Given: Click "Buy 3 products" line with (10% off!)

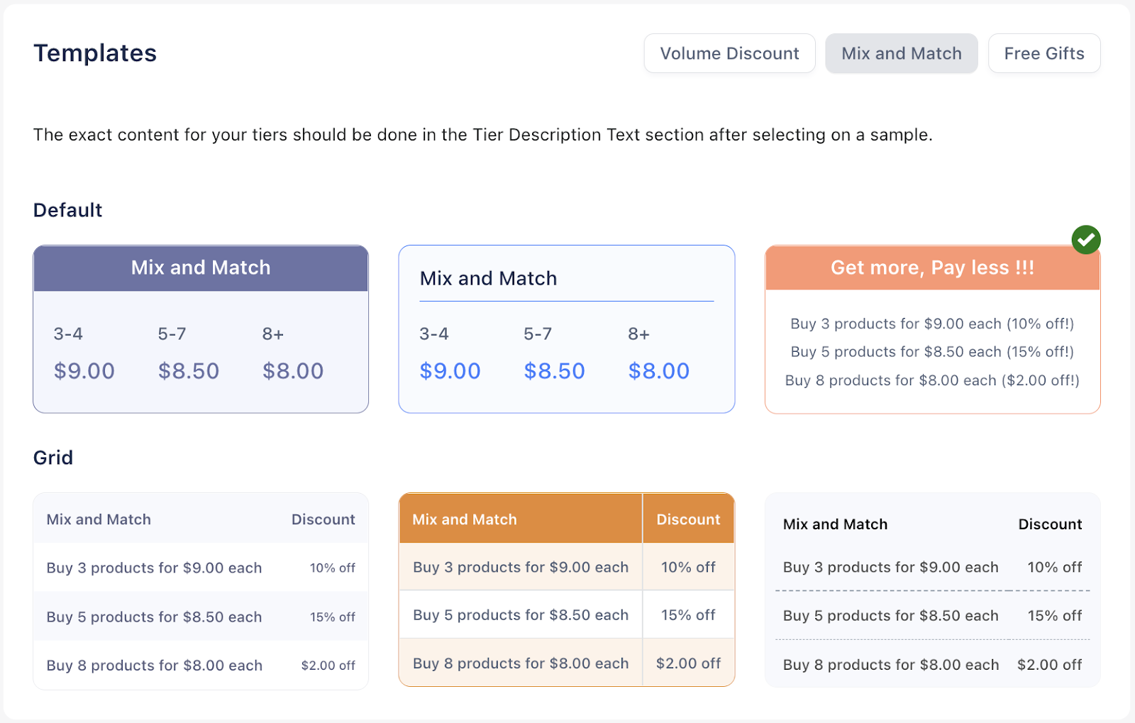Looking at the screenshot, I should coord(932,324).
